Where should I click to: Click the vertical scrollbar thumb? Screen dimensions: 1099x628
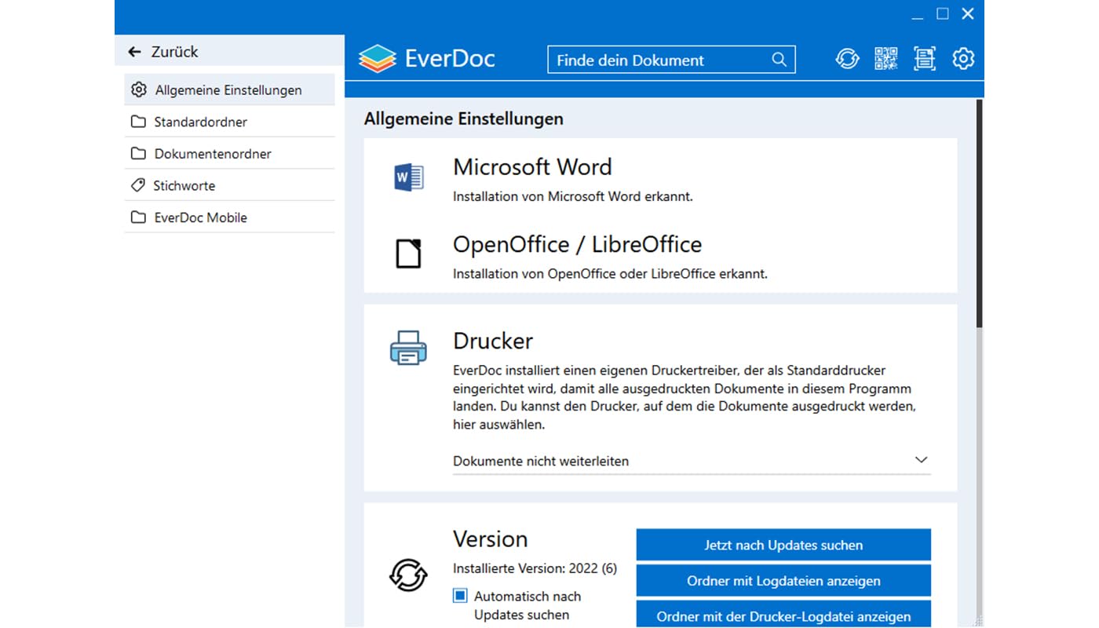[979, 212]
